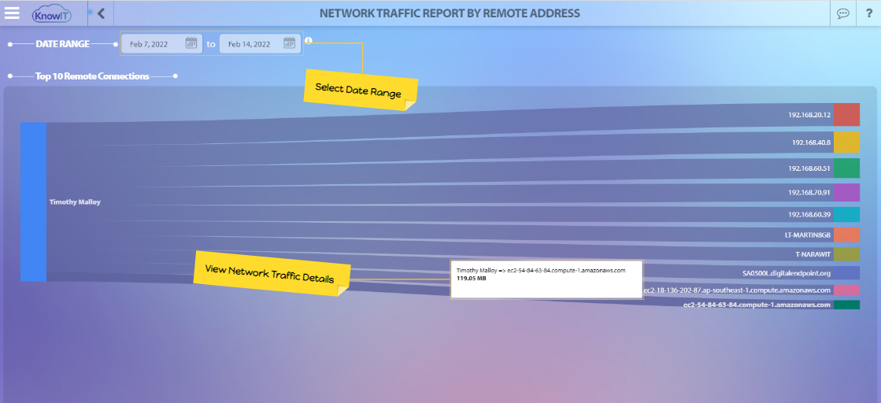The width and height of the screenshot is (881, 403).
Task: Click the ec2-54-84-63-84.compute-1.amazonaws.com label
Action: point(757,305)
